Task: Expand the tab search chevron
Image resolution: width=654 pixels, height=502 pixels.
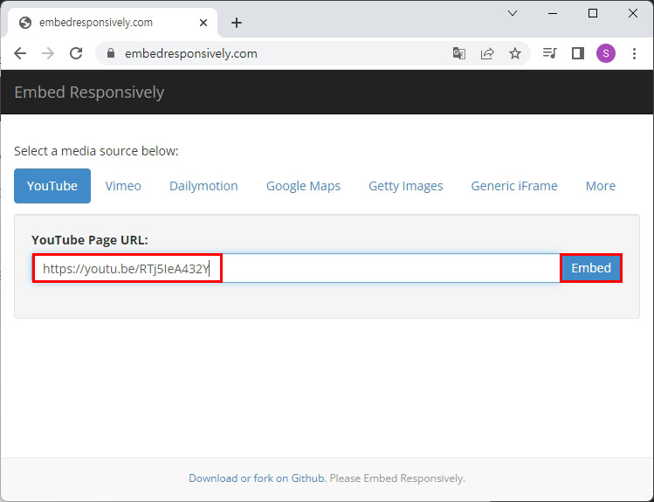Action: coord(513,13)
